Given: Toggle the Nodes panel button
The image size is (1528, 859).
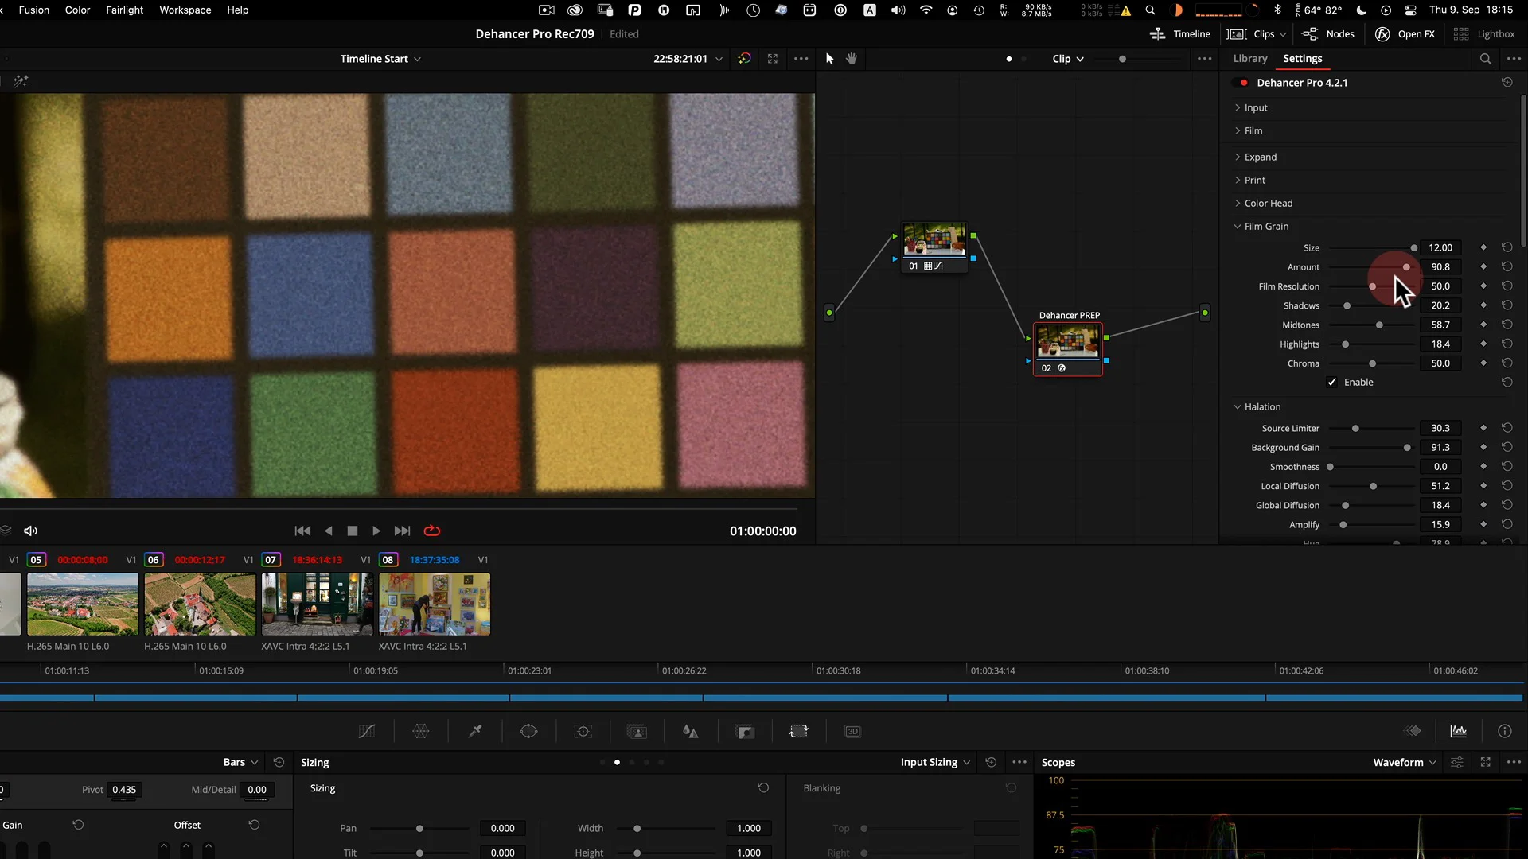Looking at the screenshot, I should coord(1328,34).
